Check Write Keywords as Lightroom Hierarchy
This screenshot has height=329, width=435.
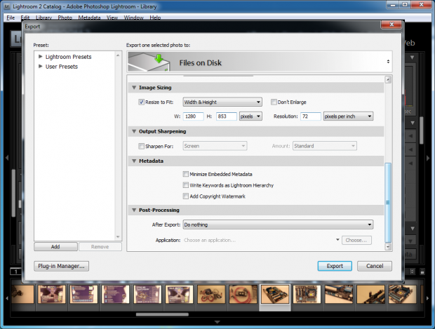(x=186, y=185)
